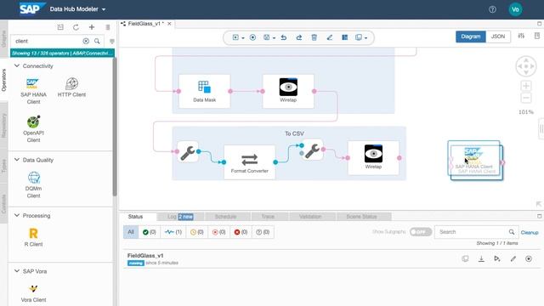Collapse the SAP Vora category
Screen dimensions: 544x306
17,271
